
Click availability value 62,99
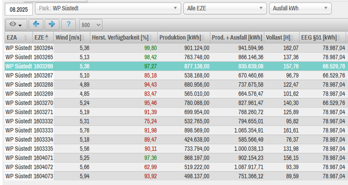(x=150, y=167)
